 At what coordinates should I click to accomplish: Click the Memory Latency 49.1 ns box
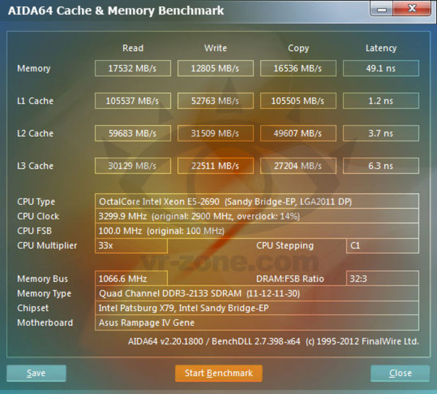click(381, 69)
